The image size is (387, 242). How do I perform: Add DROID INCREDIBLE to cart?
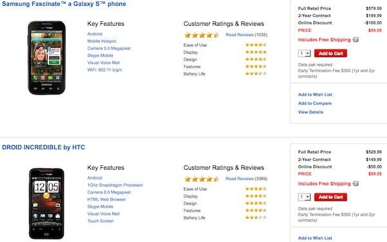[x=330, y=197]
